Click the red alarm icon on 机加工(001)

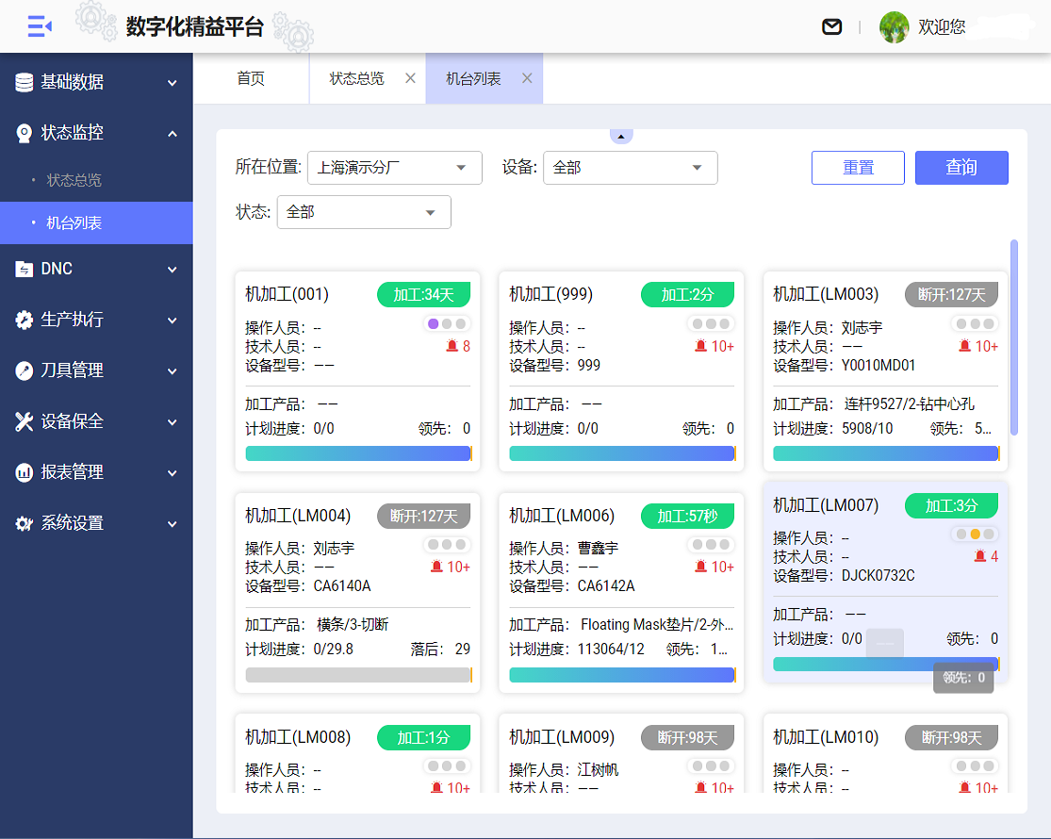point(452,347)
